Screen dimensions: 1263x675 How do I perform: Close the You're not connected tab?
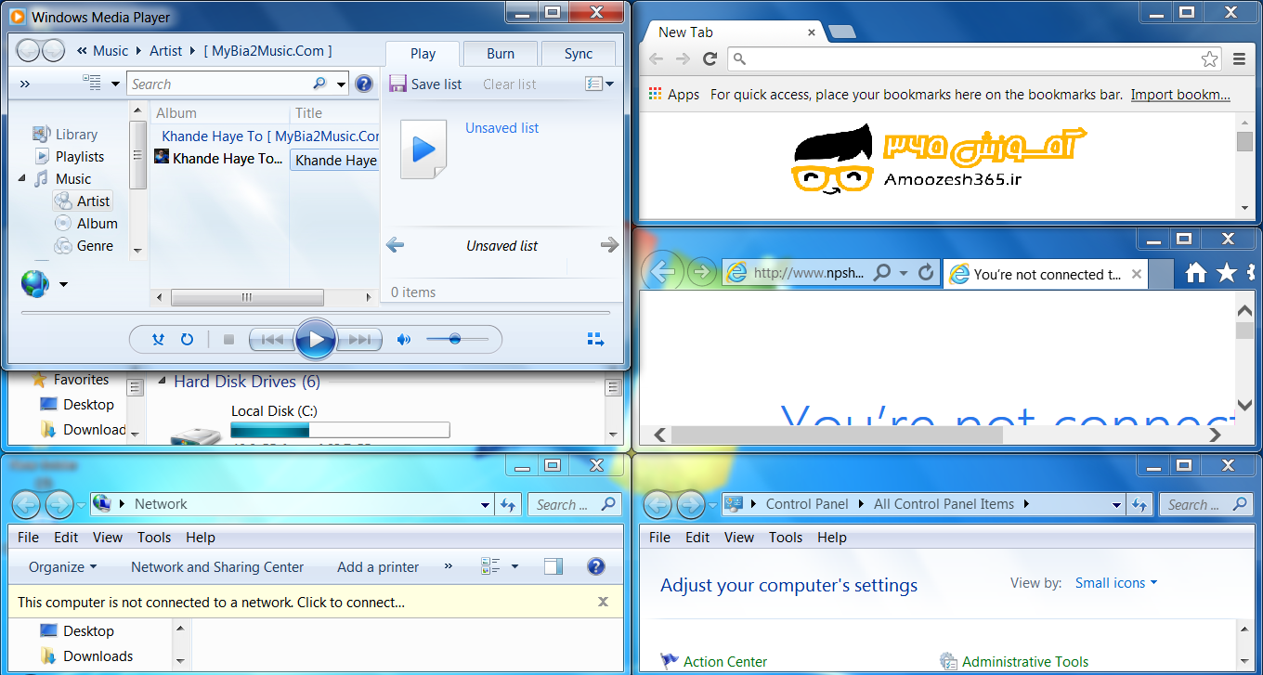click(1136, 274)
